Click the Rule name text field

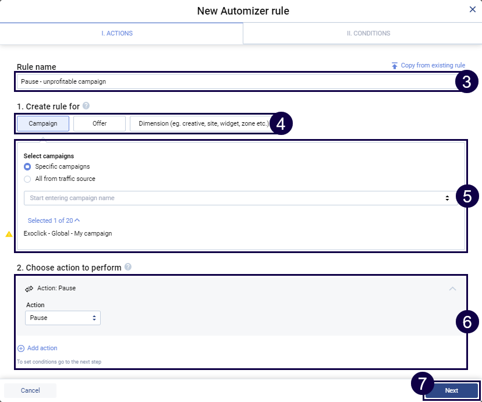[233, 81]
